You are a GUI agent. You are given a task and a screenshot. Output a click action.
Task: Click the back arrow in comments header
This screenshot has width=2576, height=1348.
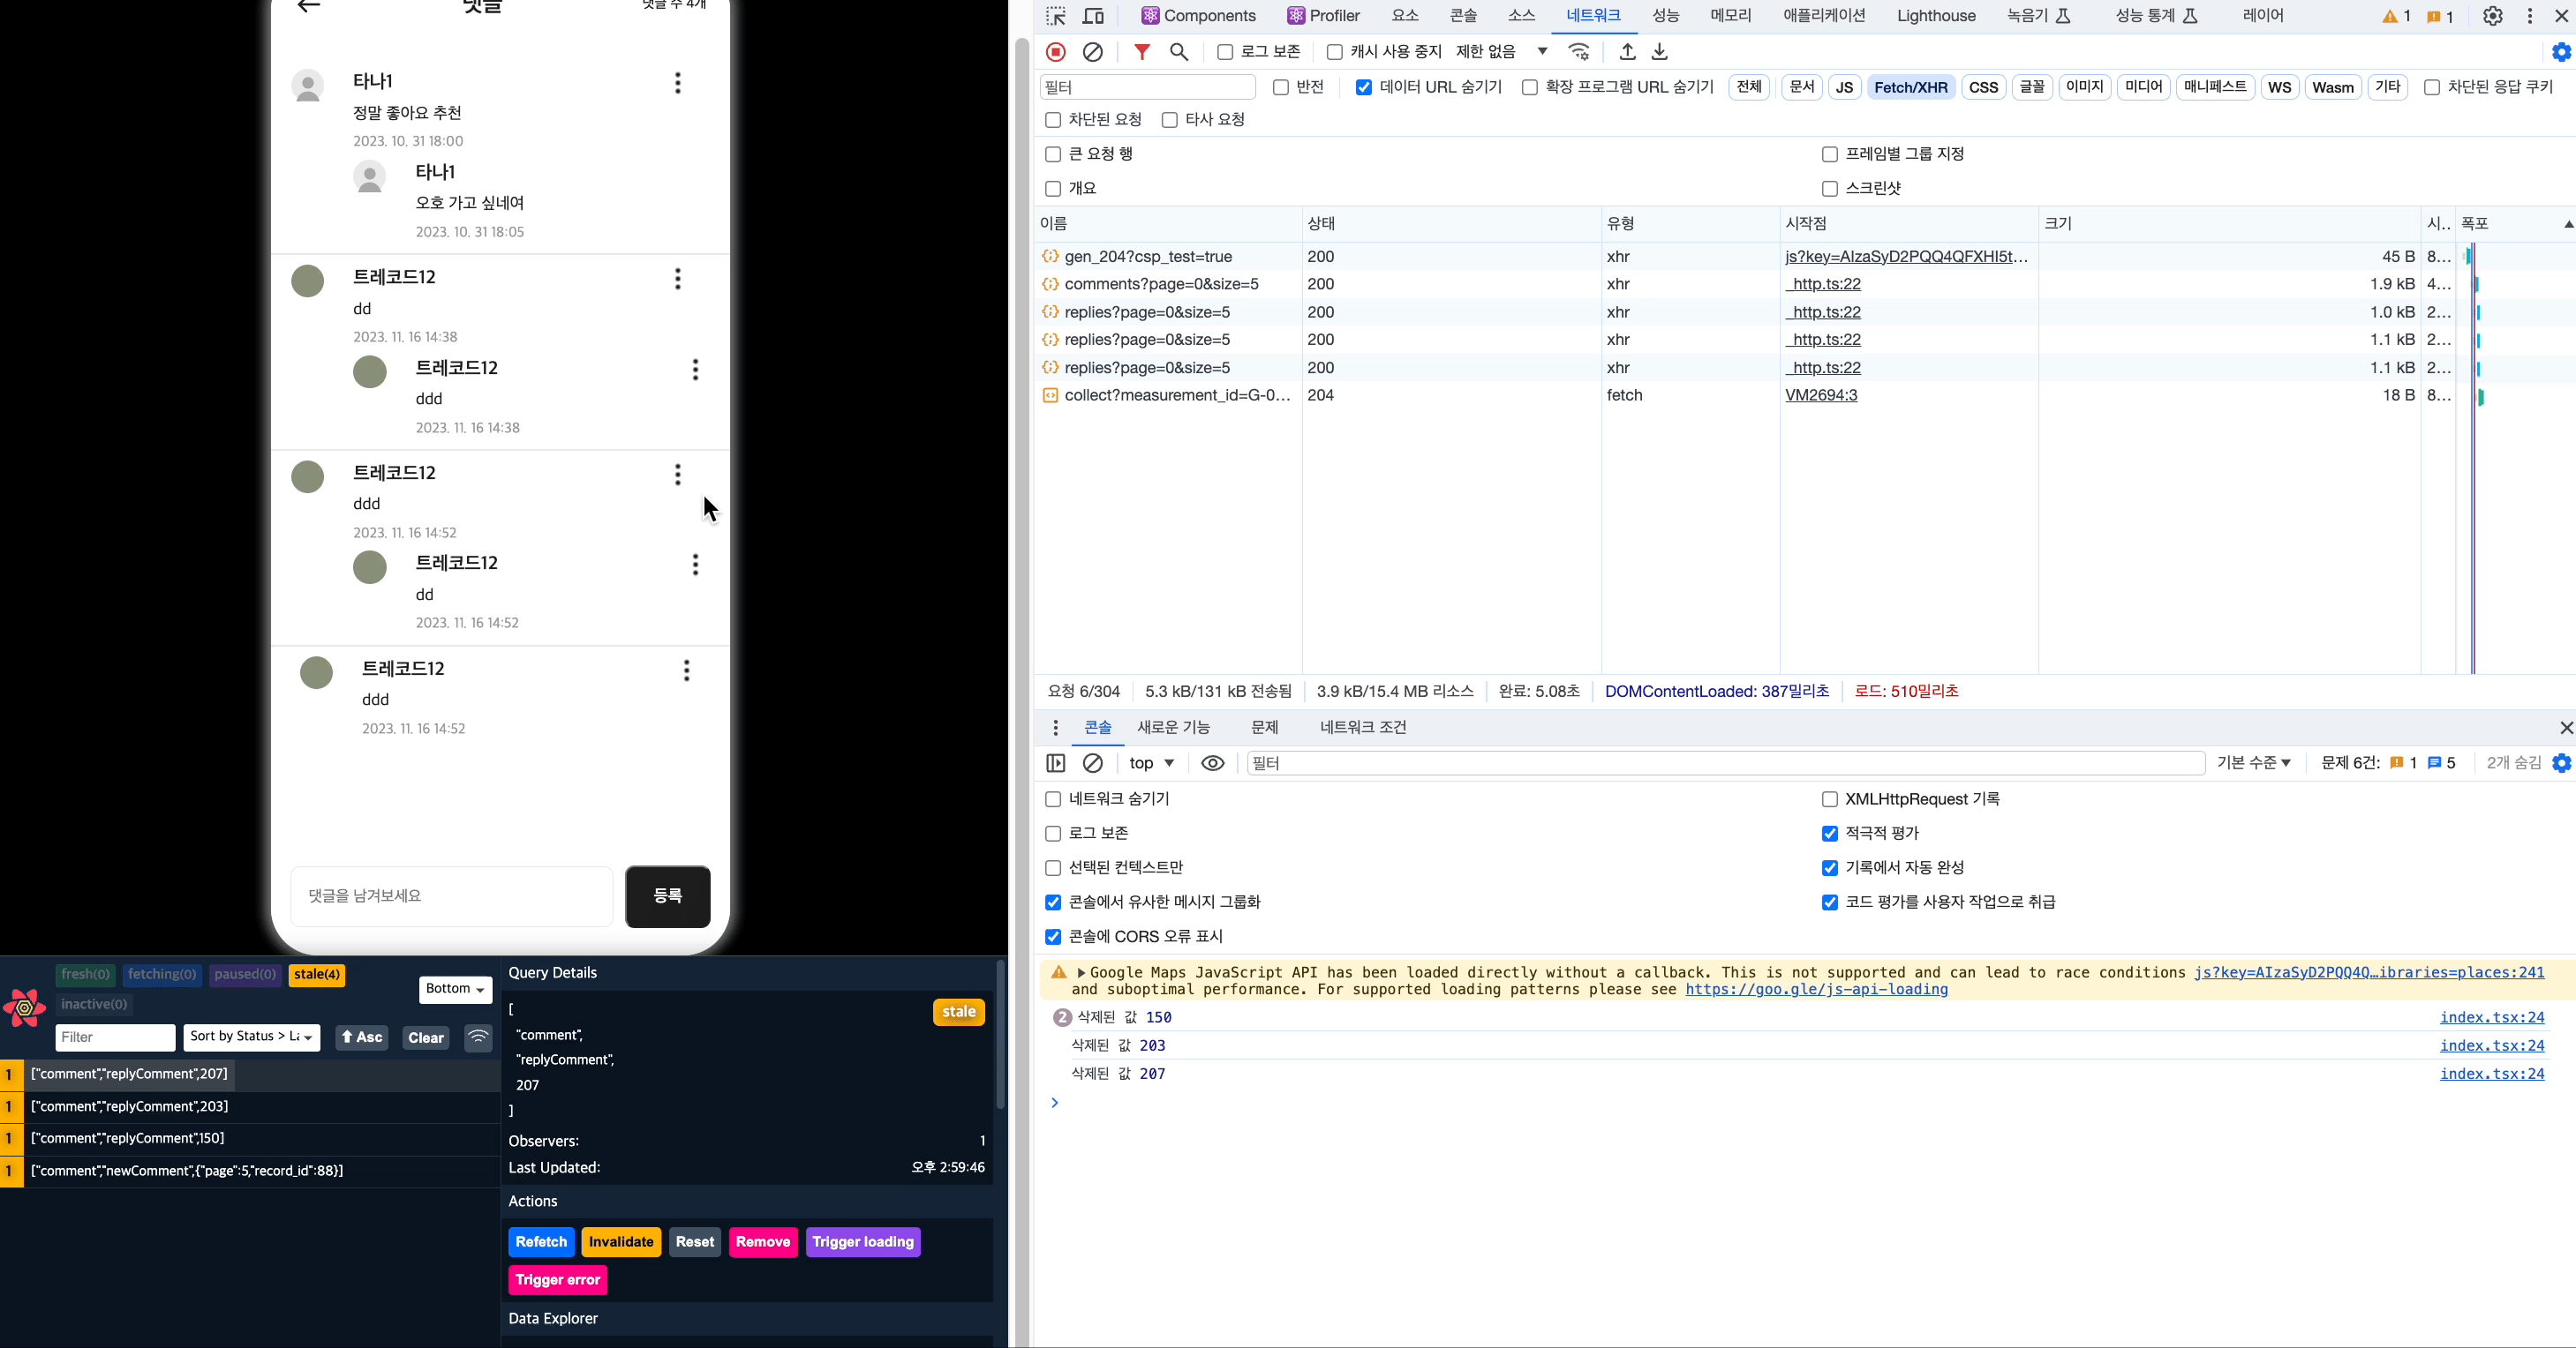(309, 7)
